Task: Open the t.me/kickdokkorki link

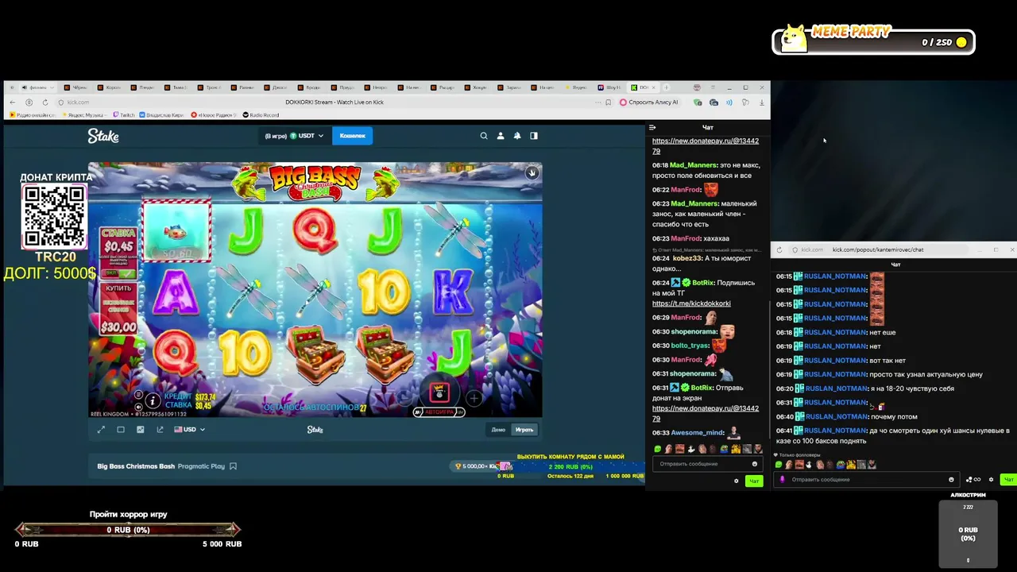Action: pos(691,303)
